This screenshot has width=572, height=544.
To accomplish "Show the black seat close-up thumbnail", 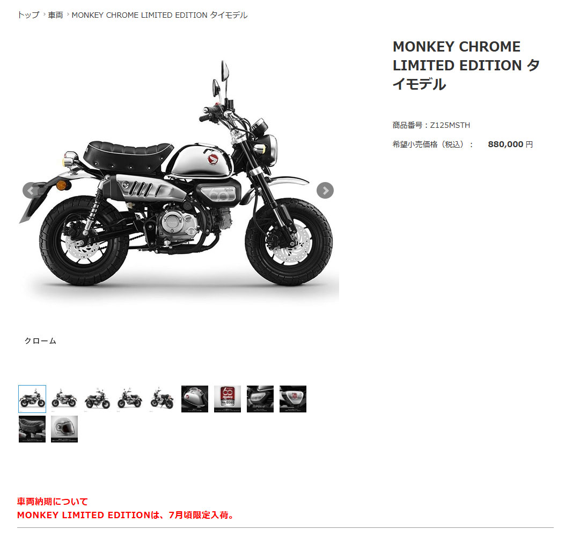I will pos(32,429).
